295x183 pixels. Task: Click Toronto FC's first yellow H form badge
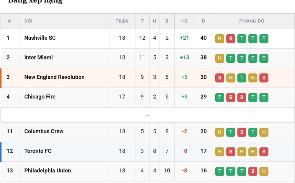(x=219, y=152)
